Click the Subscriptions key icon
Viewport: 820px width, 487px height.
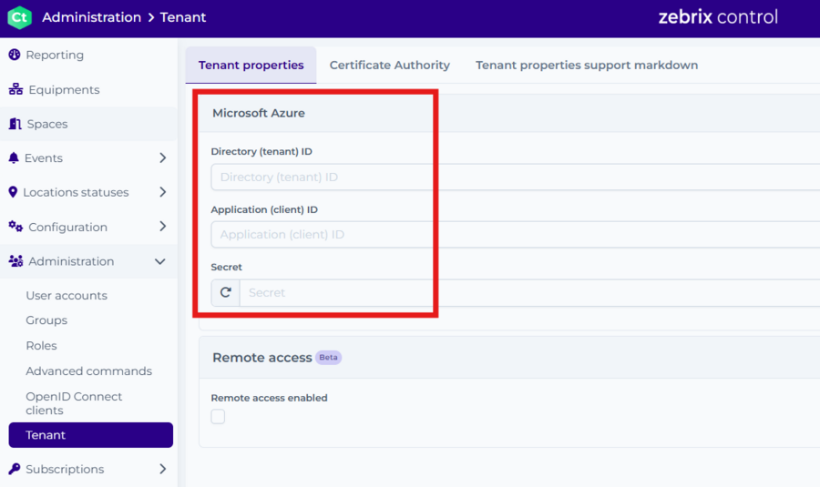15,469
